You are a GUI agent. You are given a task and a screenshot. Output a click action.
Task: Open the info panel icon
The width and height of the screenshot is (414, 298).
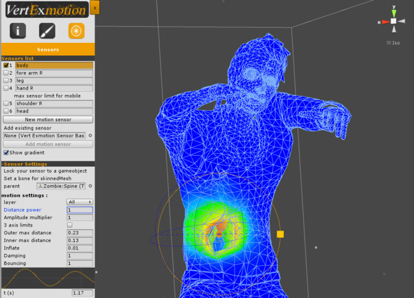tap(17, 31)
